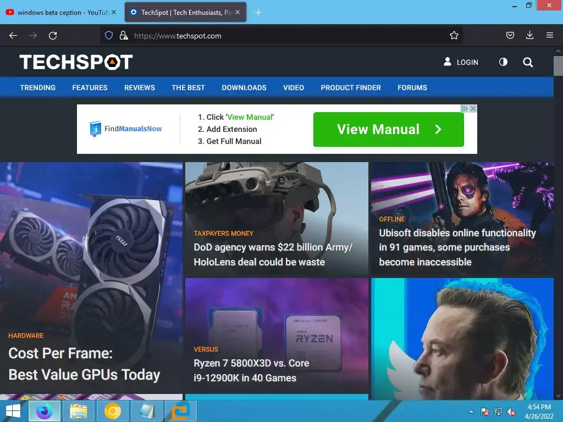Go back using the browser back arrow
This screenshot has width=563, height=422.
pos(13,36)
